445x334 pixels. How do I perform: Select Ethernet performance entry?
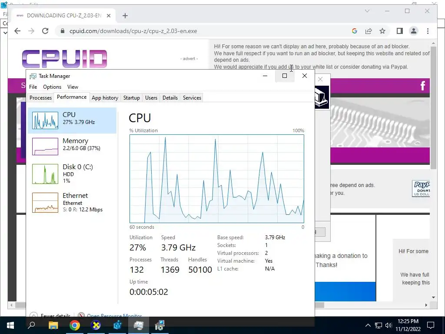click(x=72, y=203)
